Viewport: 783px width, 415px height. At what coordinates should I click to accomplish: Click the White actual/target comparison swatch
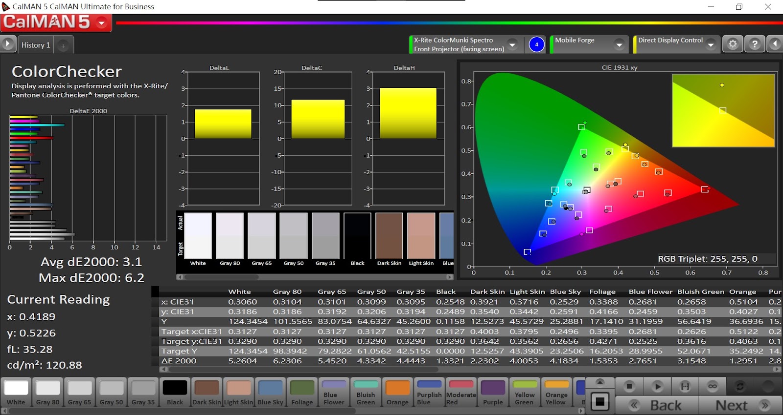pyautogui.click(x=198, y=236)
